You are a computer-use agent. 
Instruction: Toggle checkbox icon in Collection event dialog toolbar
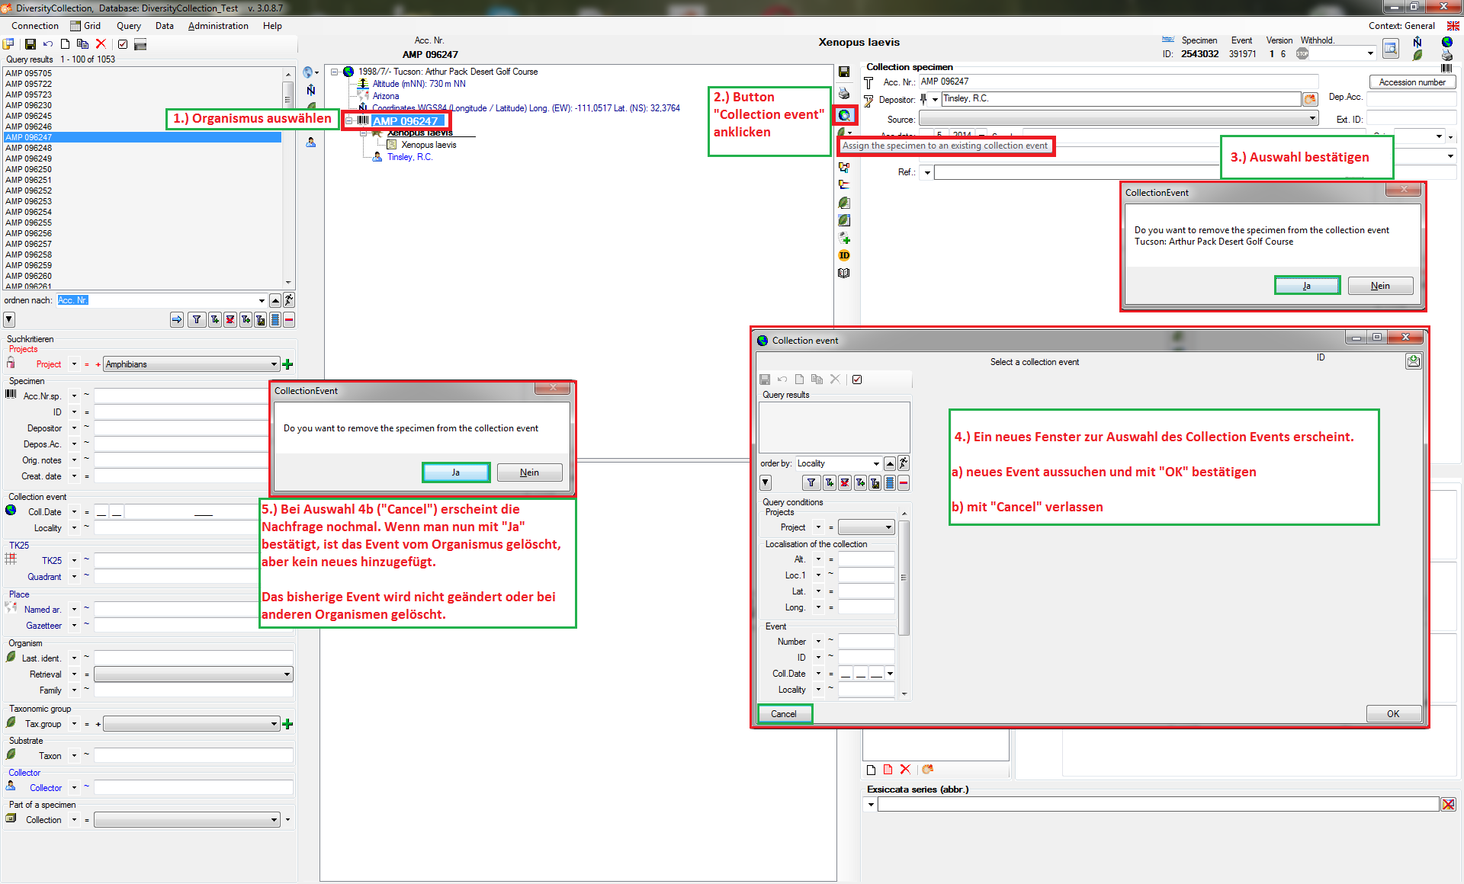[x=857, y=380]
